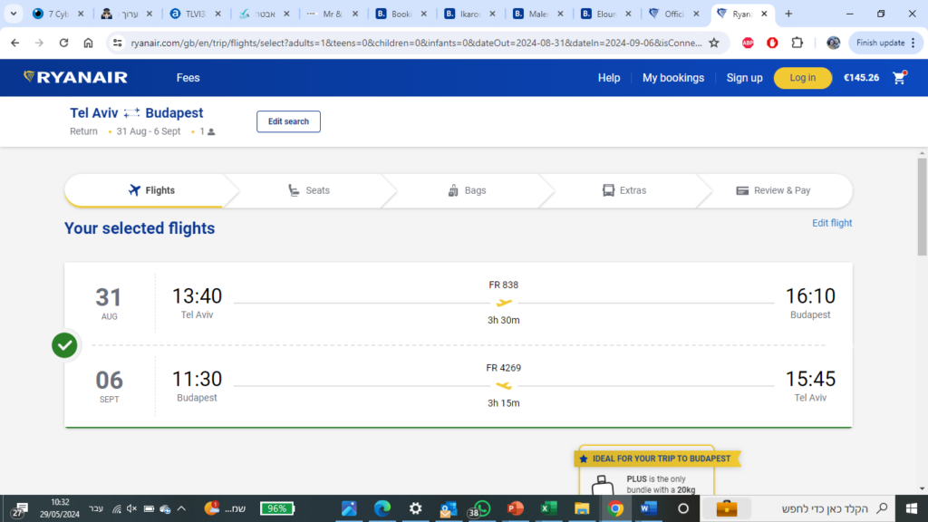This screenshot has height=522, width=928.
Task: Open Photos app from taskbar
Action: 349,508
